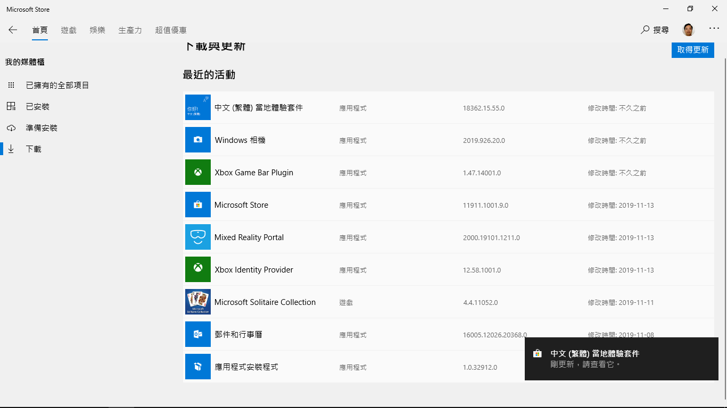727x408 pixels.
Task: Click the cloud icon beside 準備安裝
Action: (11, 128)
